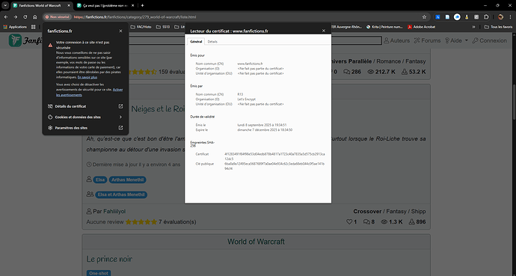Open Paramètres des sites entry

coord(85,128)
